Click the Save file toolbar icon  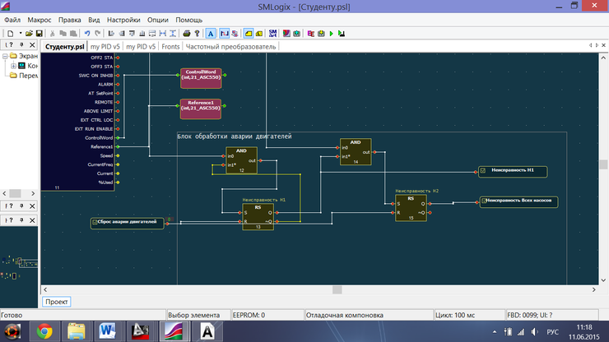click(39, 34)
